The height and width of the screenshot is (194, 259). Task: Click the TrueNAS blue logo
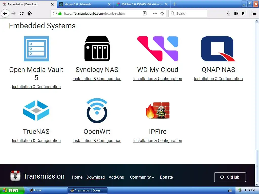[36, 111]
